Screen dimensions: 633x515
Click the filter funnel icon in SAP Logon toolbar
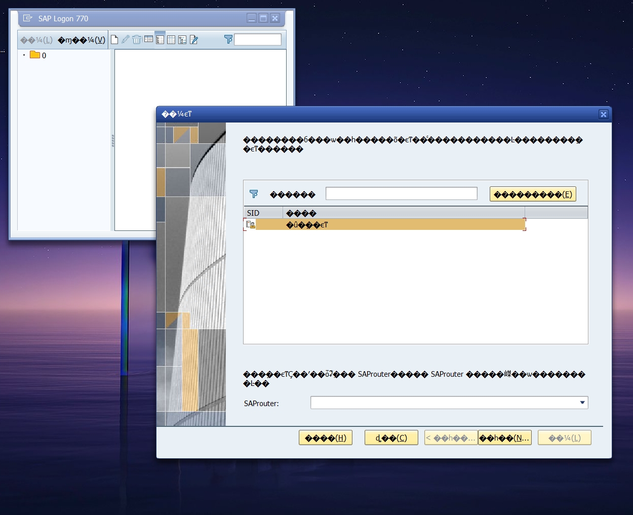point(228,39)
